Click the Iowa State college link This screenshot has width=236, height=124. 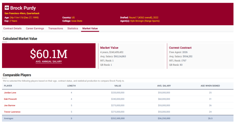(x=77, y=21)
